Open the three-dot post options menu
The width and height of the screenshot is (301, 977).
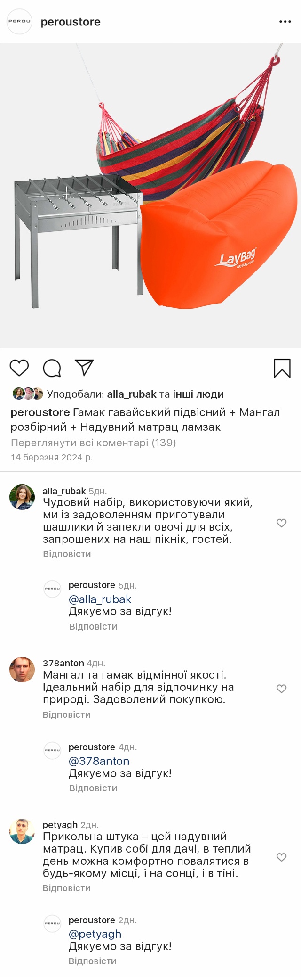click(x=285, y=22)
